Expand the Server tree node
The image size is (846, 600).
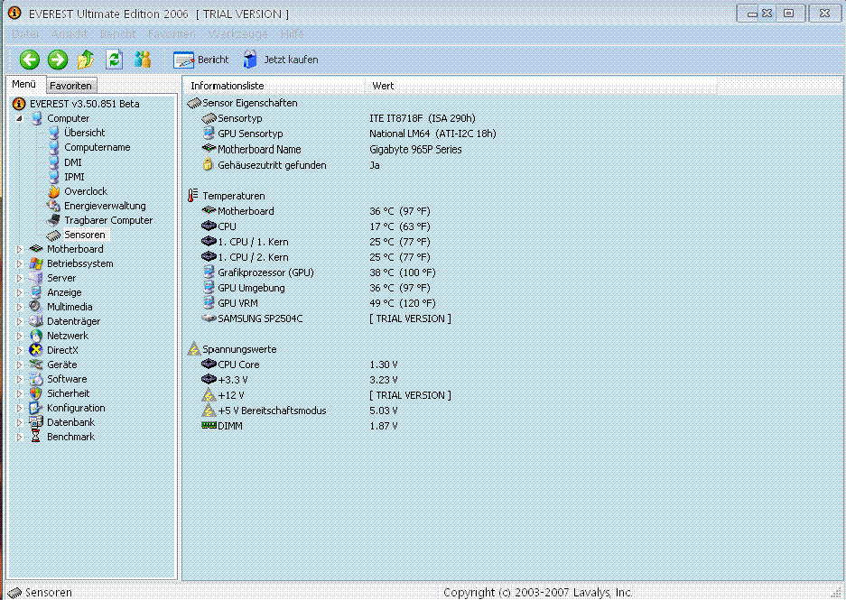(20, 278)
